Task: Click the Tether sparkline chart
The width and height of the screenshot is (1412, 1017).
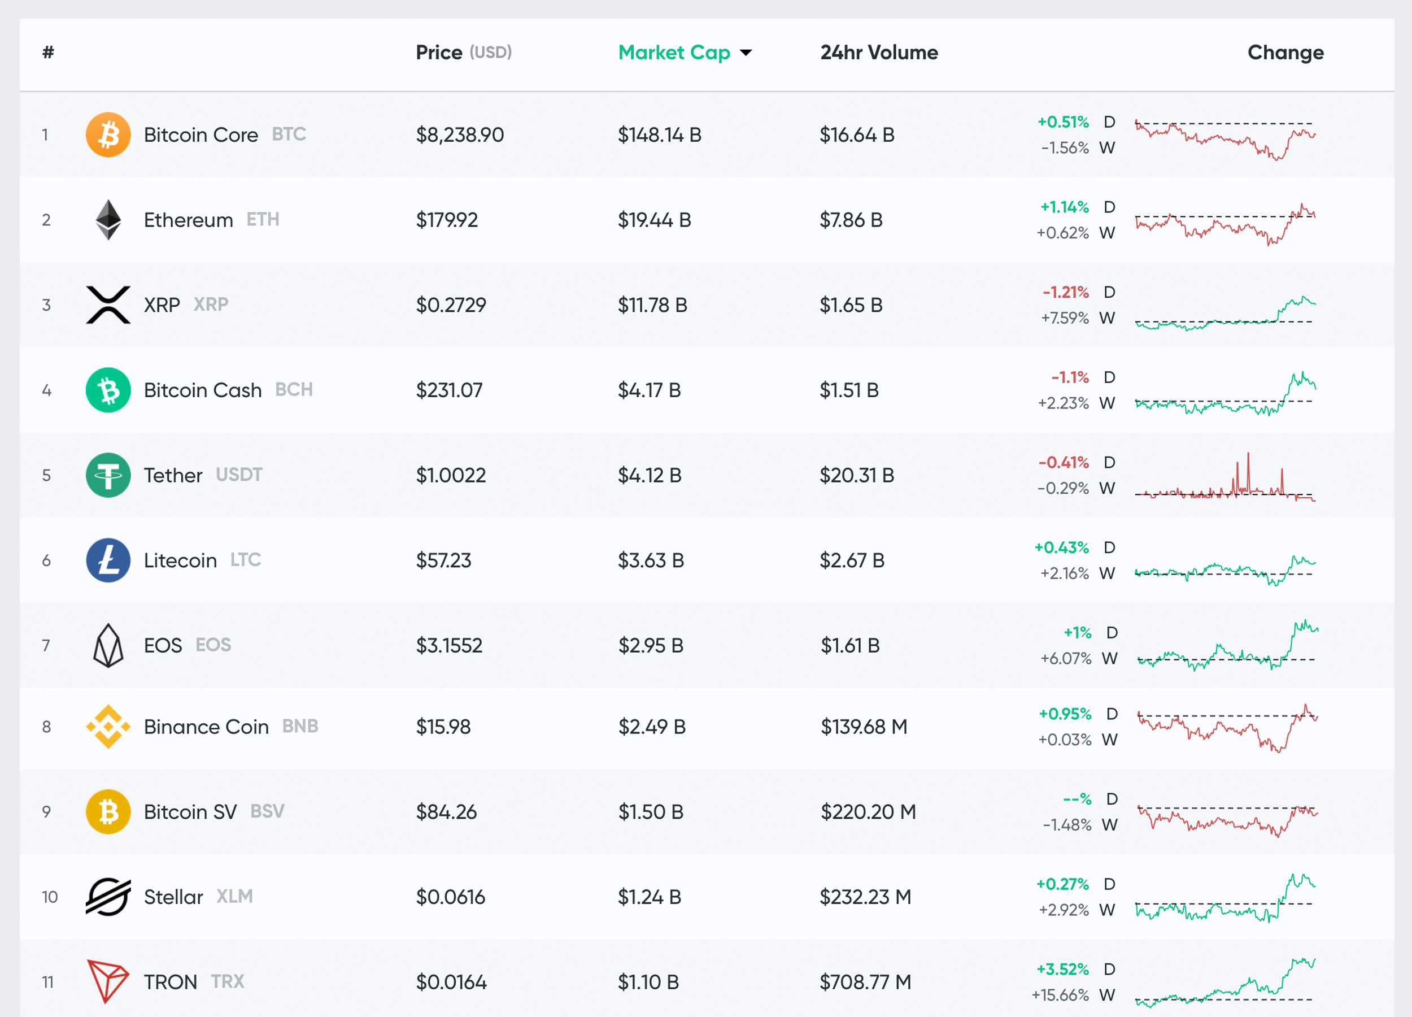Action: pos(1225,476)
